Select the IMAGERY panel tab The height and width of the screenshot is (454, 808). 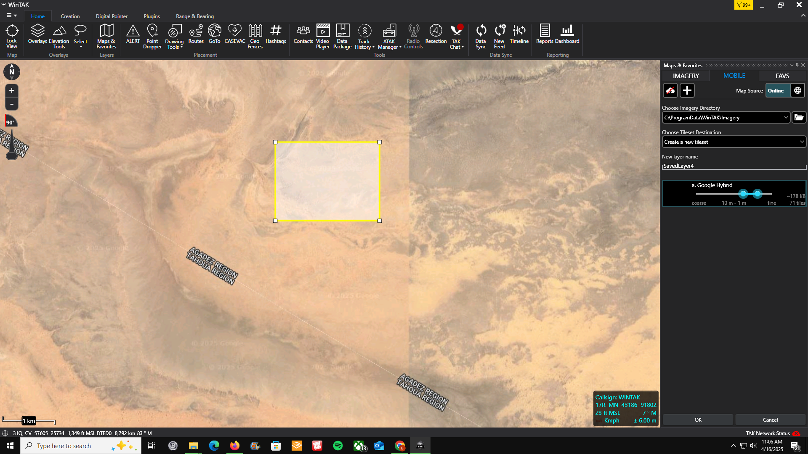pyautogui.click(x=686, y=76)
